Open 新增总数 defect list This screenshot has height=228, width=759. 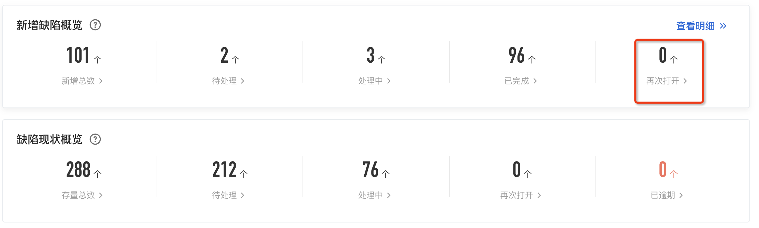(x=82, y=81)
